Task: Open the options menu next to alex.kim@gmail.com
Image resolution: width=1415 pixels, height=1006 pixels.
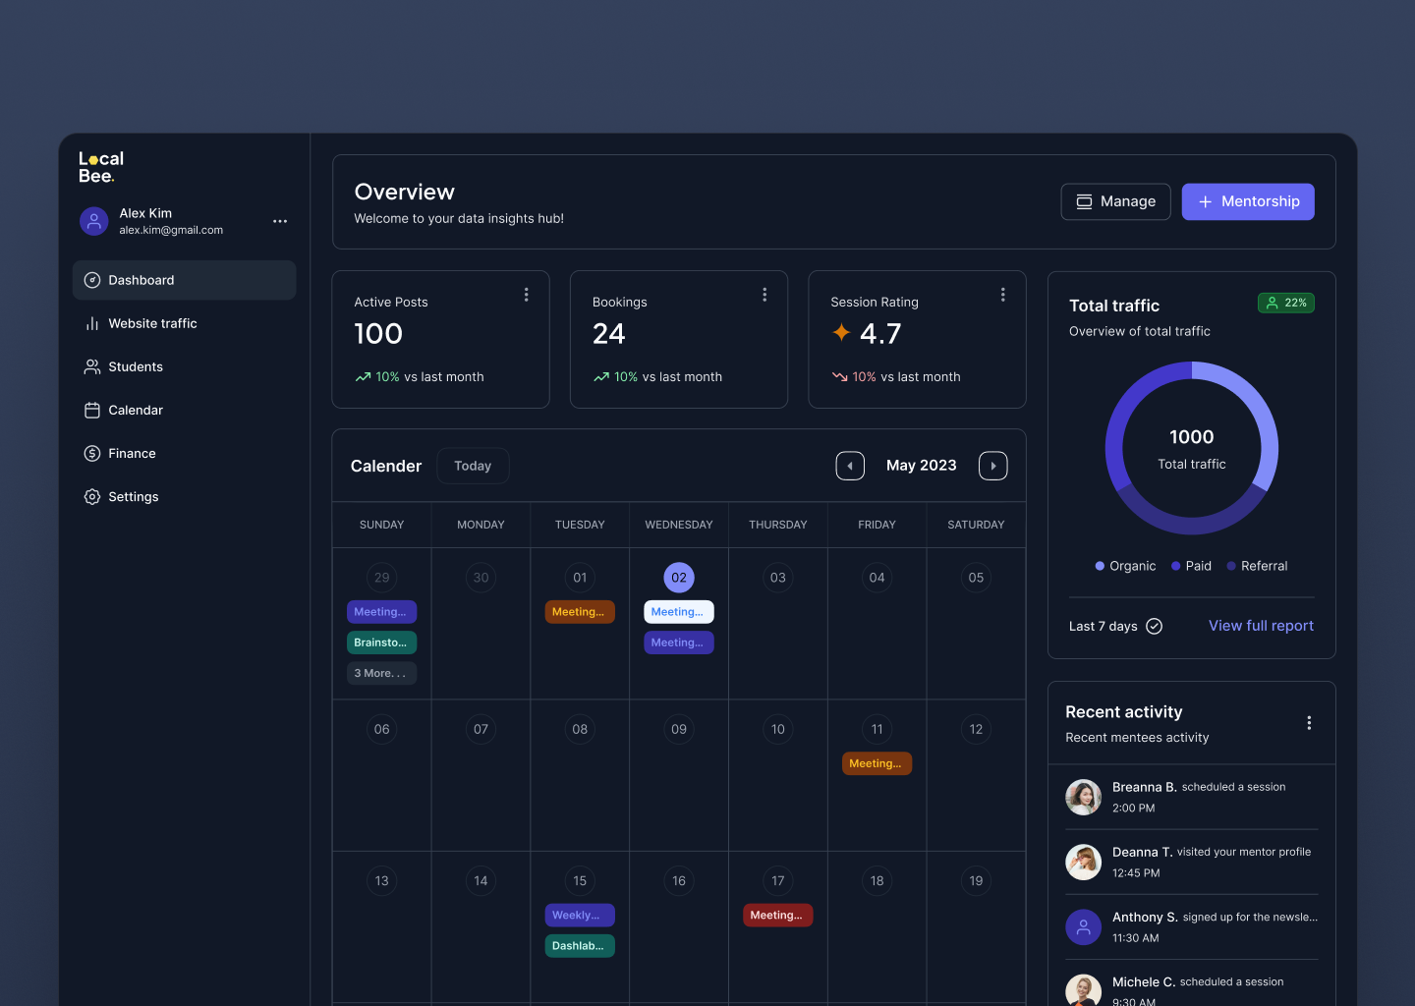Action: 280,221
